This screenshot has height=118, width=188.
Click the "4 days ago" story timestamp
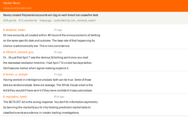point(45,20)
